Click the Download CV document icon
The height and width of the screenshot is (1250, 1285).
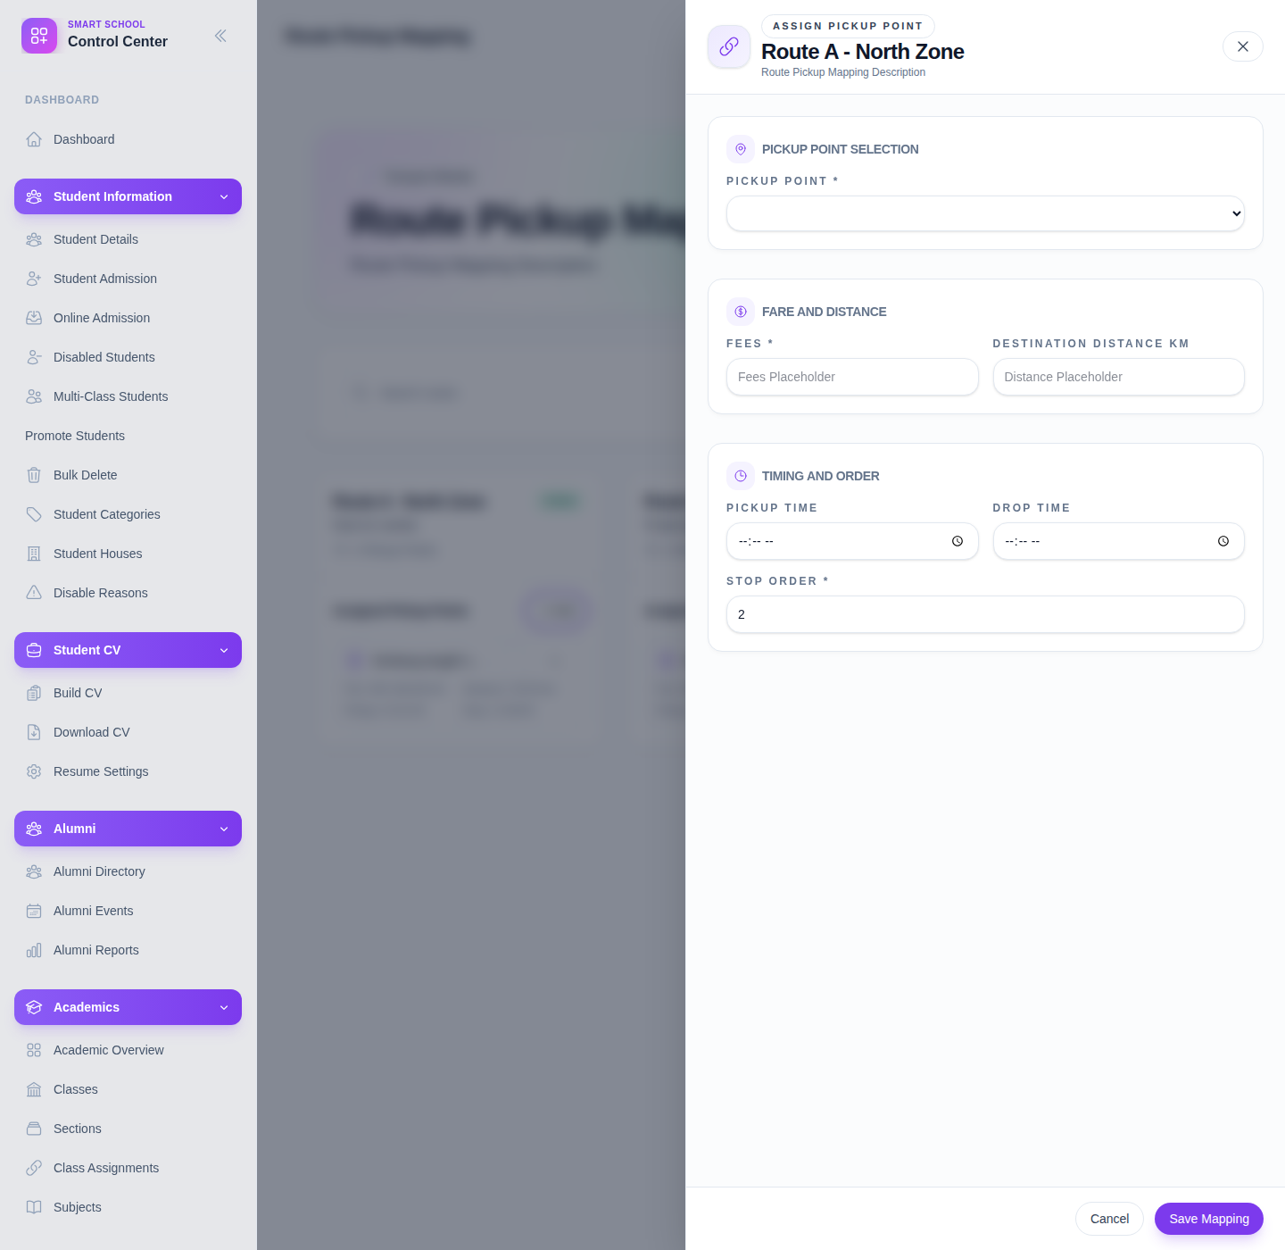pyautogui.click(x=34, y=732)
